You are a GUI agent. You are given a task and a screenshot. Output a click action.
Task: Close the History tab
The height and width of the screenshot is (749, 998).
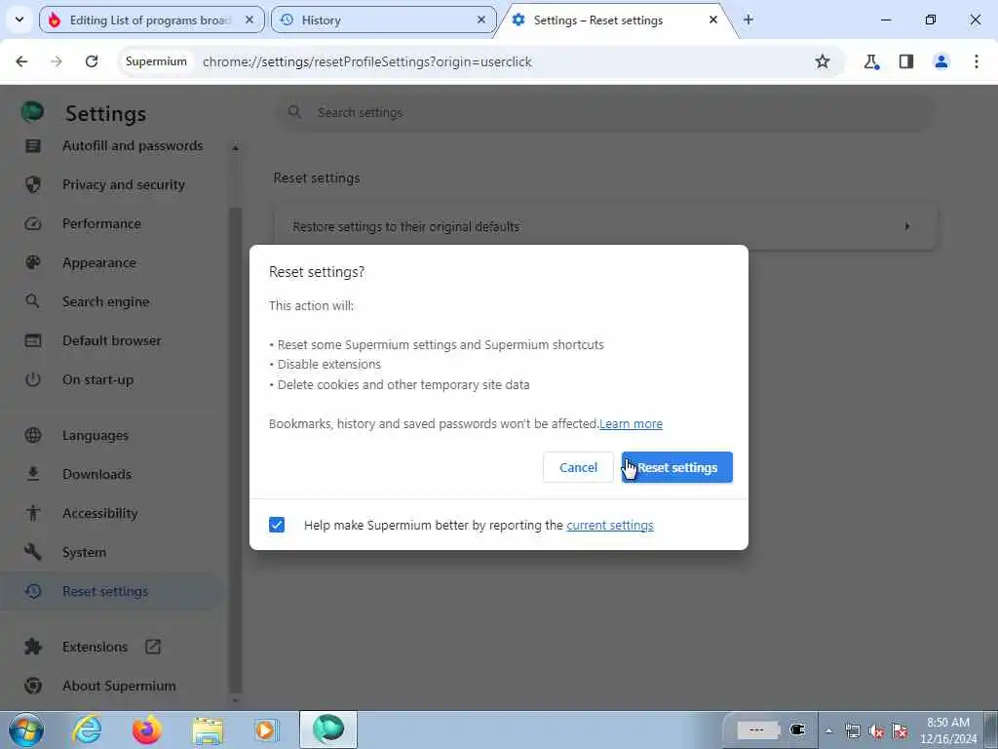click(481, 20)
